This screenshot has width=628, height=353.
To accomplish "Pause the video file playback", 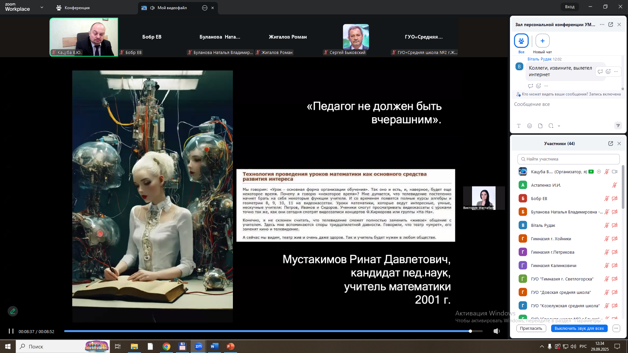I will tap(11, 331).
